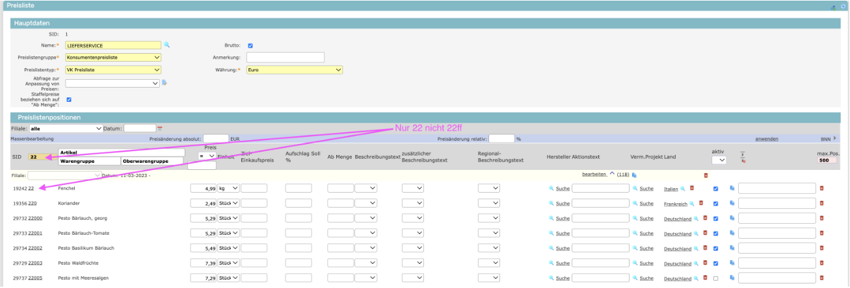Open the Preislistengruppe dropdown
This screenshot has height=288, width=850.
coord(113,58)
